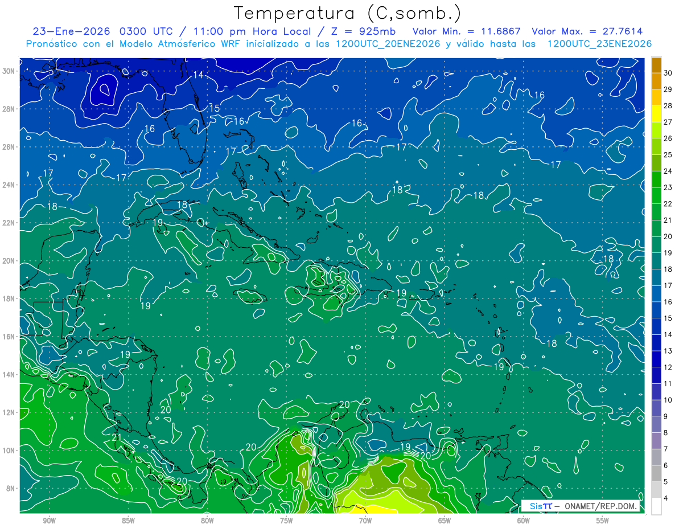Image resolution: width=683 pixels, height=528 pixels.
Task: Click the title 'Temperatura (C,somb.)'
Action: [347, 13]
